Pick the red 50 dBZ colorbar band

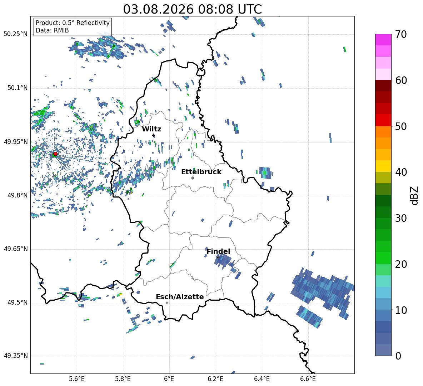[x=383, y=120]
